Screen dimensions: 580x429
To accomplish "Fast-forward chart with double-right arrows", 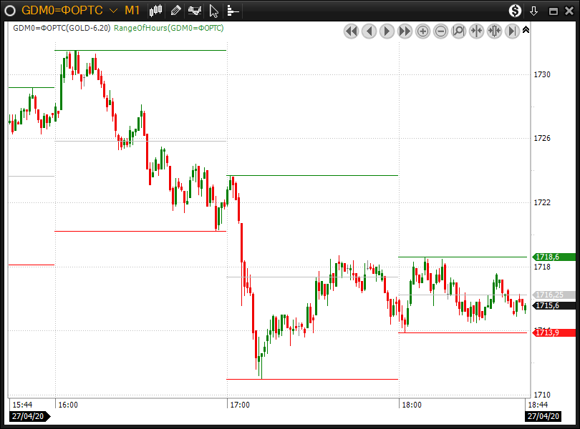I will click(x=405, y=31).
